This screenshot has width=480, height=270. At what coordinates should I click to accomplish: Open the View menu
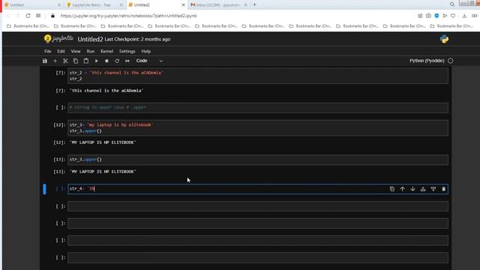(76, 51)
